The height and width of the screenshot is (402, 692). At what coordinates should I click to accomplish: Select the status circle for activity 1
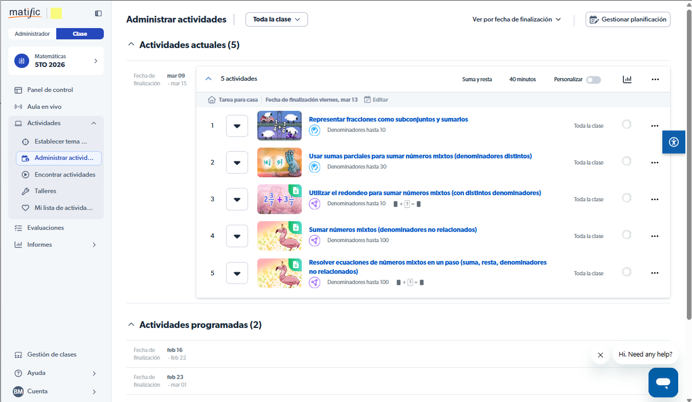coord(627,124)
